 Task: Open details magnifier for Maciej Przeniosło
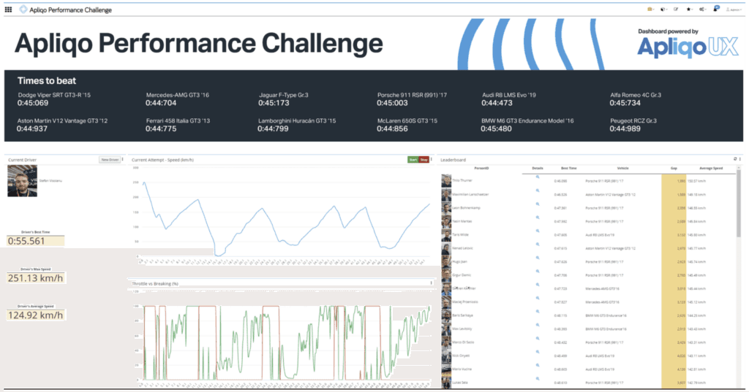pyautogui.click(x=538, y=298)
